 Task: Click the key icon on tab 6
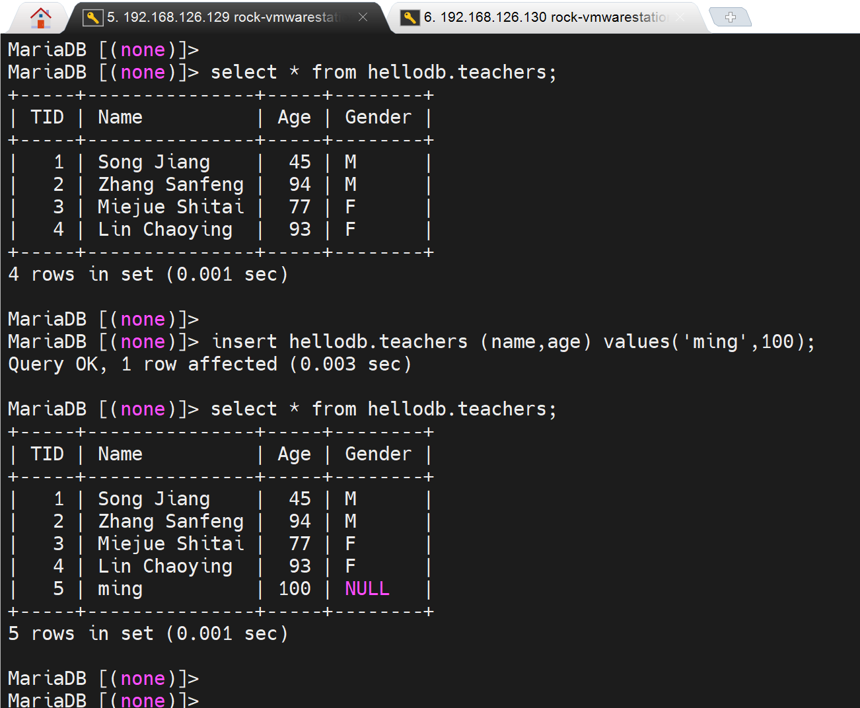point(410,18)
